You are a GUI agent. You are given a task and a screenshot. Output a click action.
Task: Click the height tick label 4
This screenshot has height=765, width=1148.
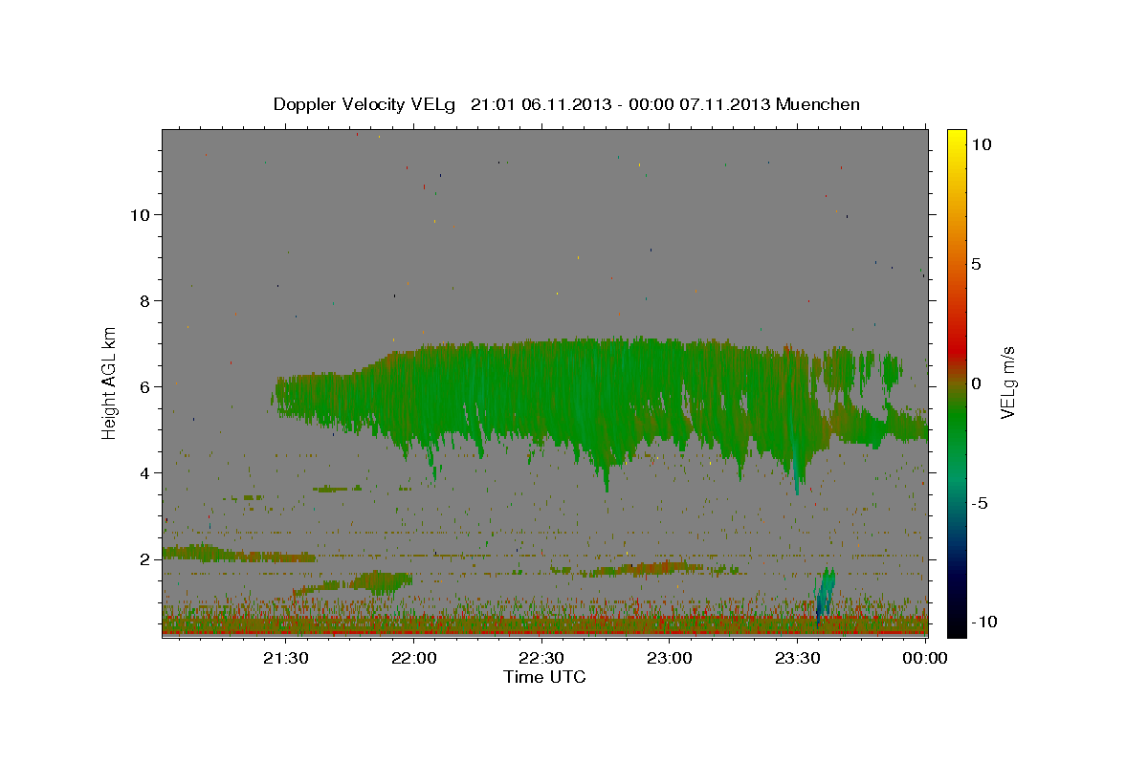pos(145,472)
